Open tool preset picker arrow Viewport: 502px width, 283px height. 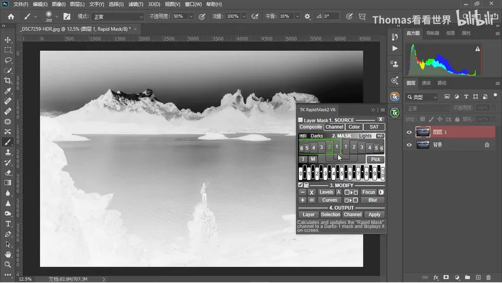35,17
